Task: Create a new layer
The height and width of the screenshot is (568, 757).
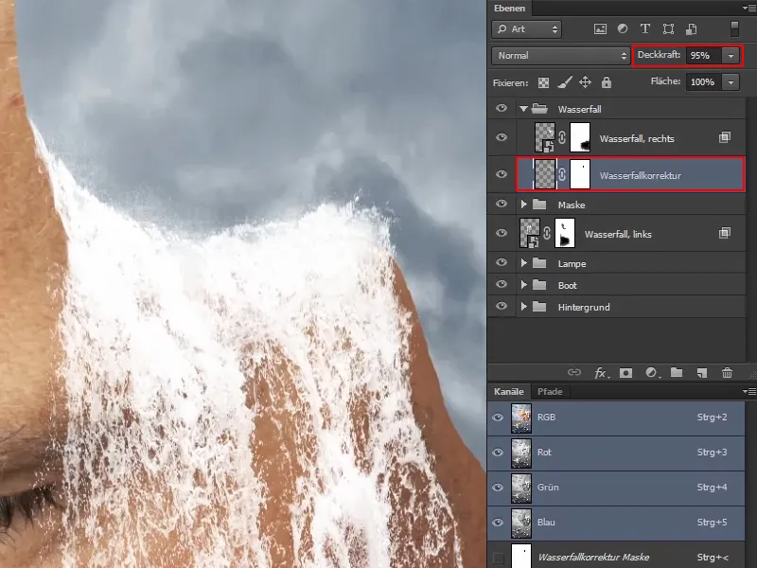Action: (x=702, y=372)
